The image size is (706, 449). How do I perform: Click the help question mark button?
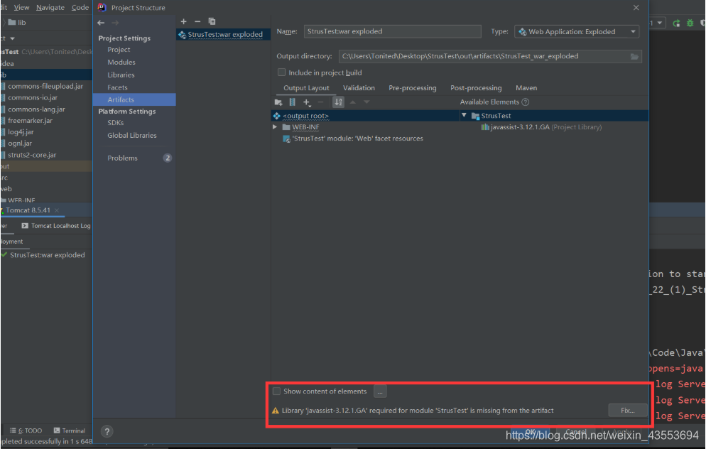click(x=107, y=431)
